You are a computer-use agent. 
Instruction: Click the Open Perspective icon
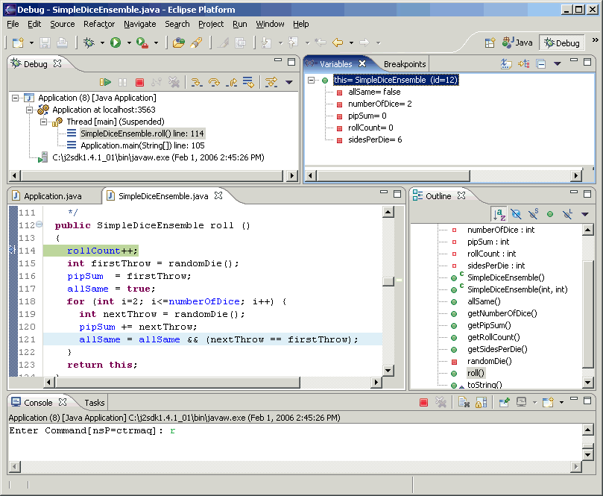pos(490,43)
